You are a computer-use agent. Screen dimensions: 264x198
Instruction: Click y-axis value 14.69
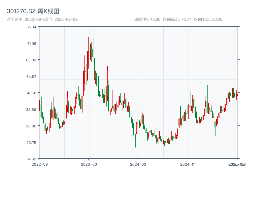pos(32,159)
